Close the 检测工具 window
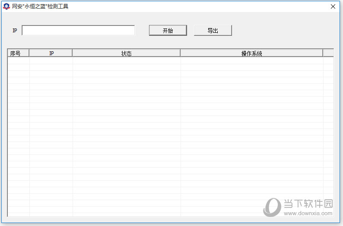The width and height of the screenshot is (343, 226). click(x=333, y=6)
